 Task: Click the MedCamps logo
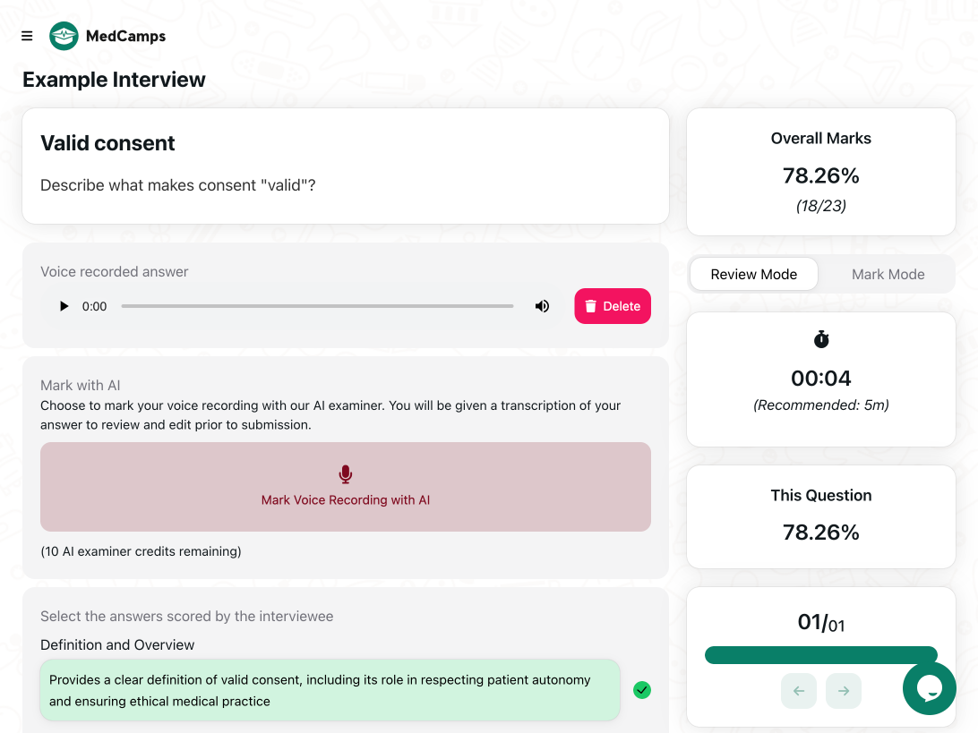(x=63, y=36)
